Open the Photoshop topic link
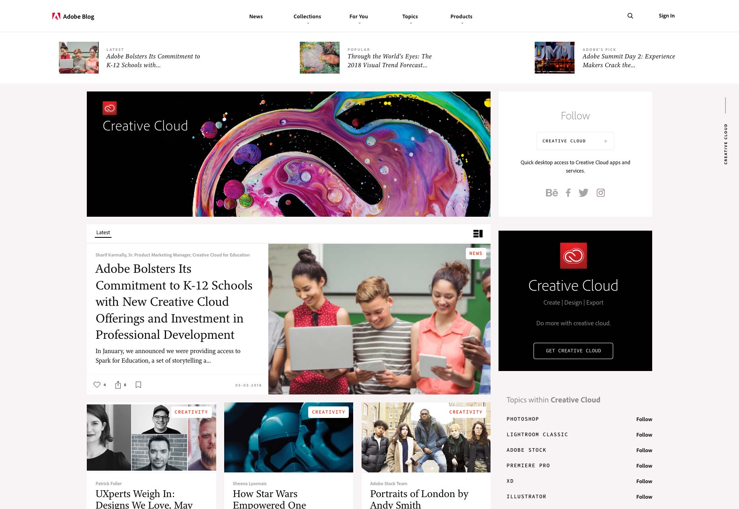Screen dimensions: 739x509 pos(522,419)
